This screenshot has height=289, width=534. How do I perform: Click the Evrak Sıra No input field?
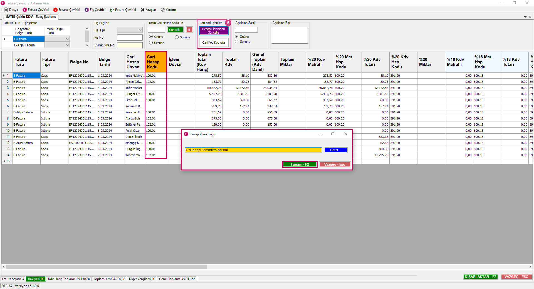(130, 45)
